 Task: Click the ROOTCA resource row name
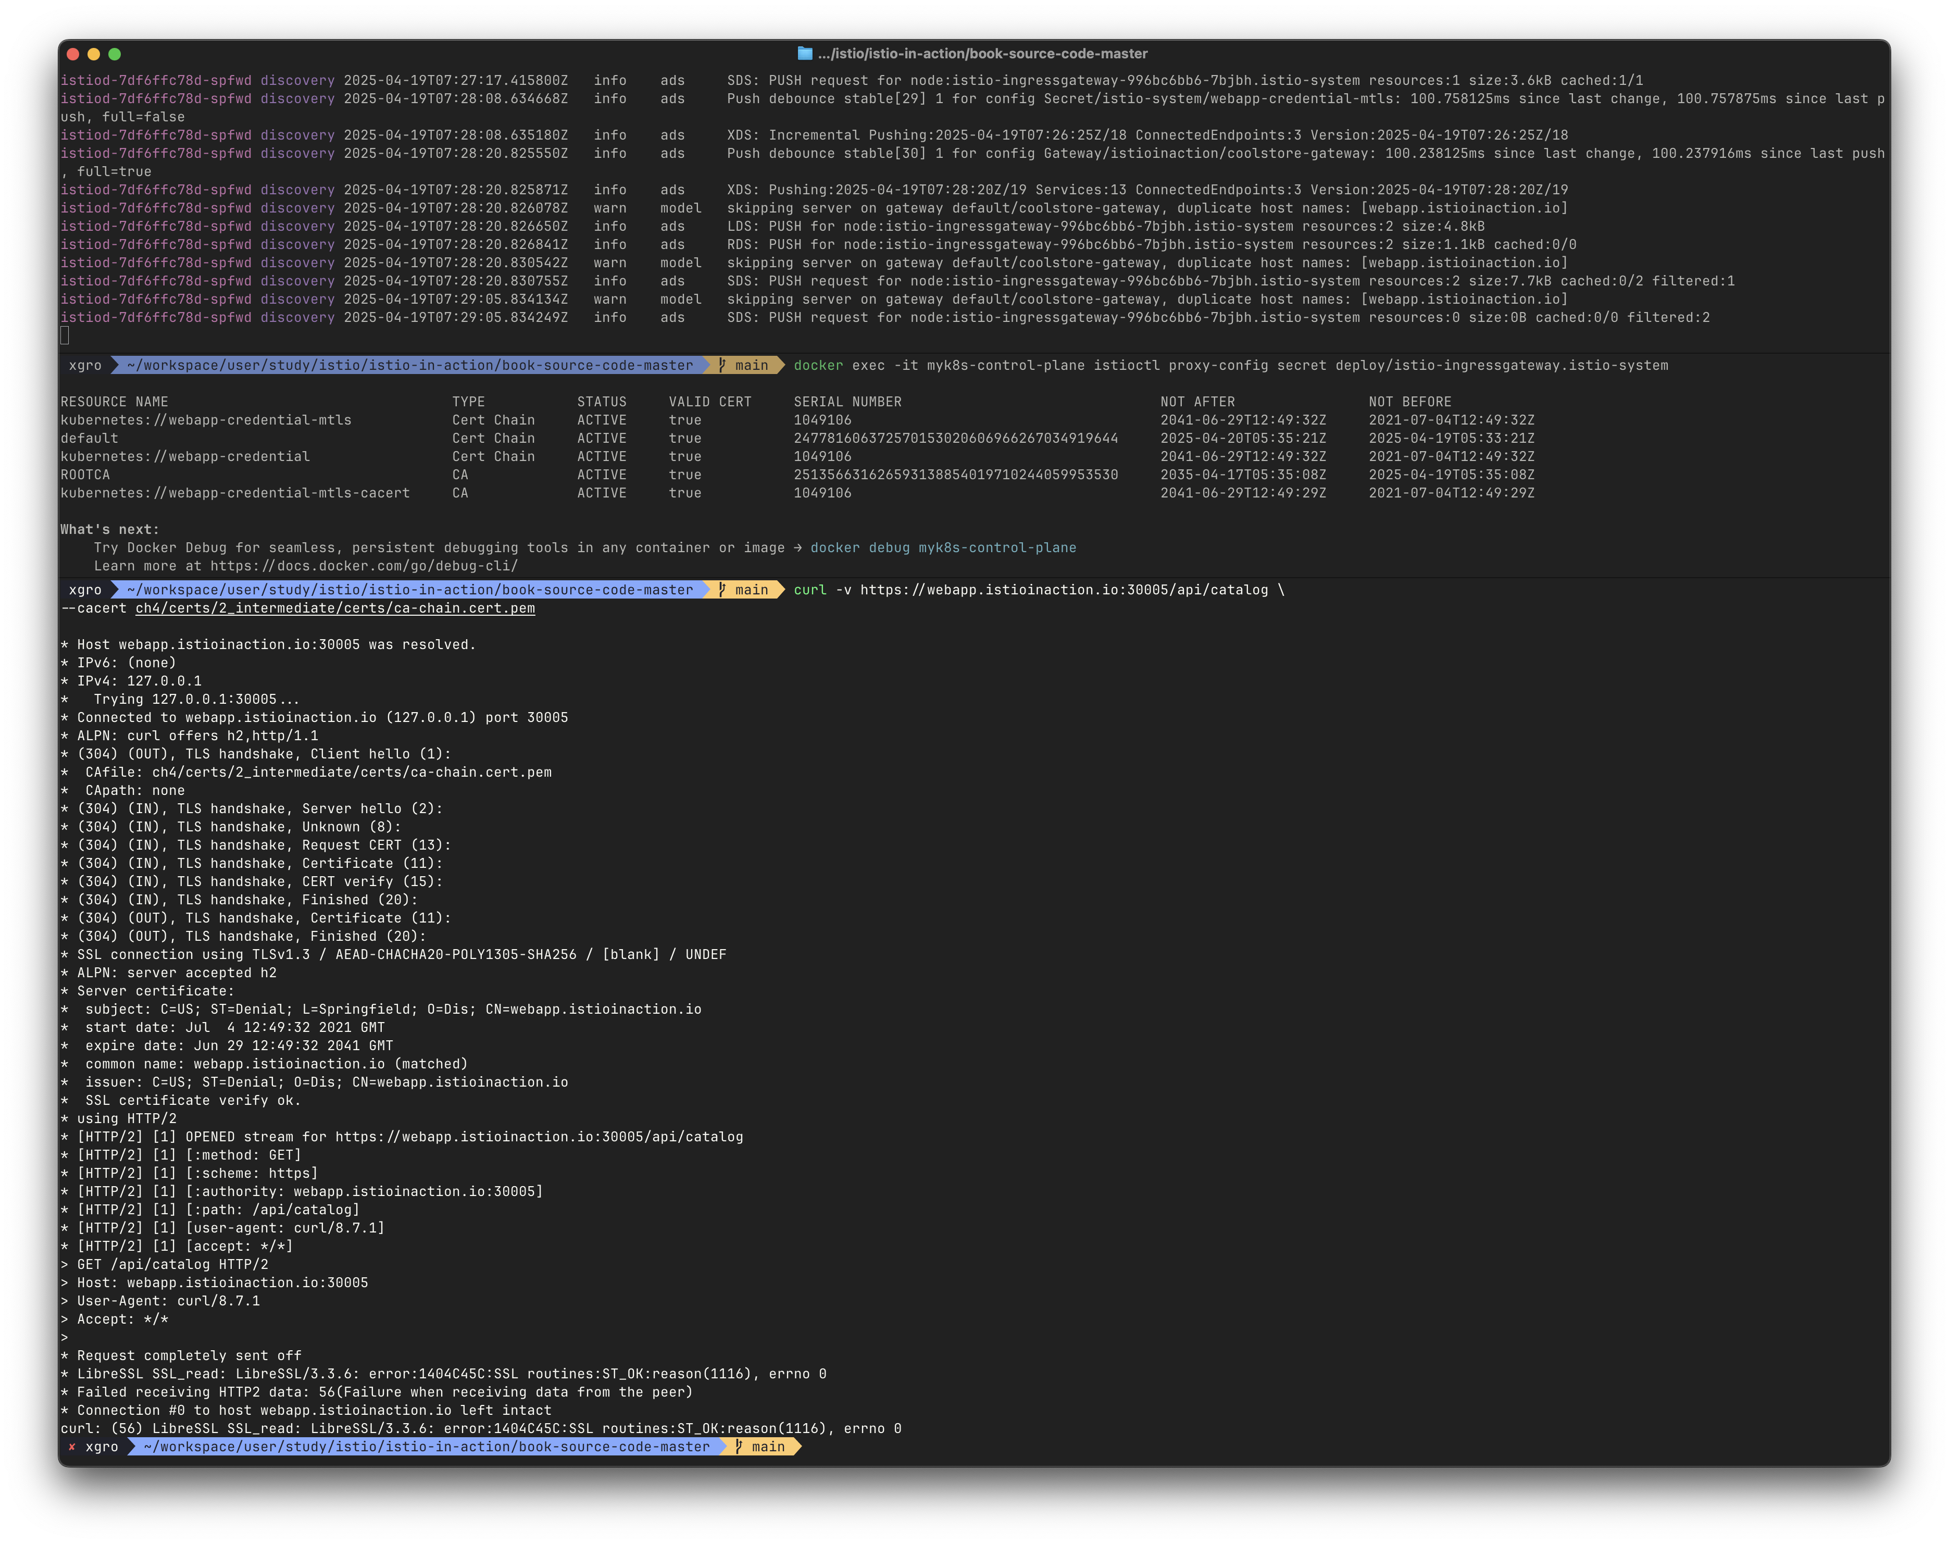(x=85, y=476)
